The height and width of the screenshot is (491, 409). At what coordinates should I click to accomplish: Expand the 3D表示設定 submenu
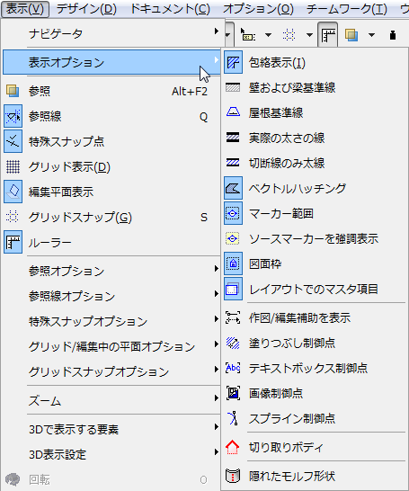tap(112, 454)
